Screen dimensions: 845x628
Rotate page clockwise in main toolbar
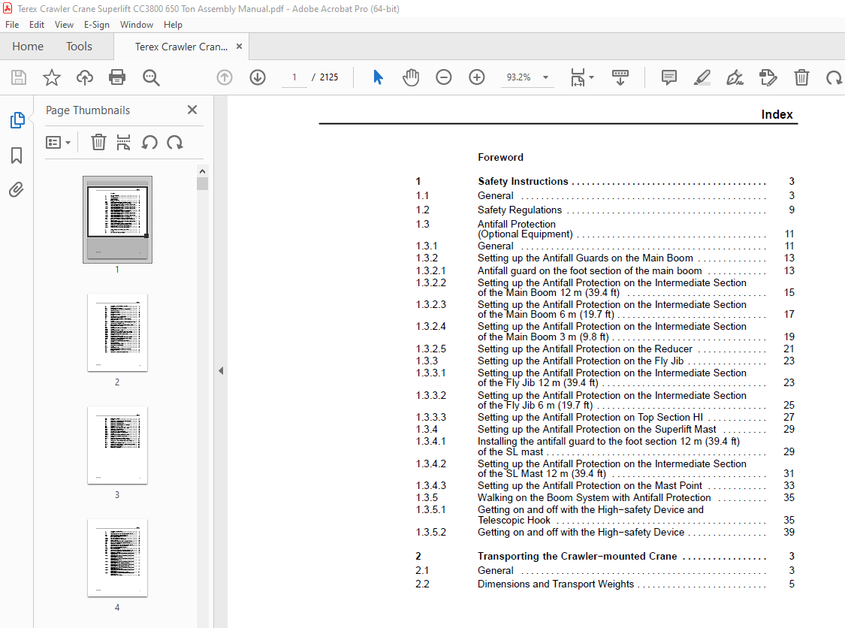834,77
